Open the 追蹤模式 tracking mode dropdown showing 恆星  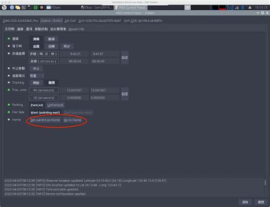tap(36, 76)
